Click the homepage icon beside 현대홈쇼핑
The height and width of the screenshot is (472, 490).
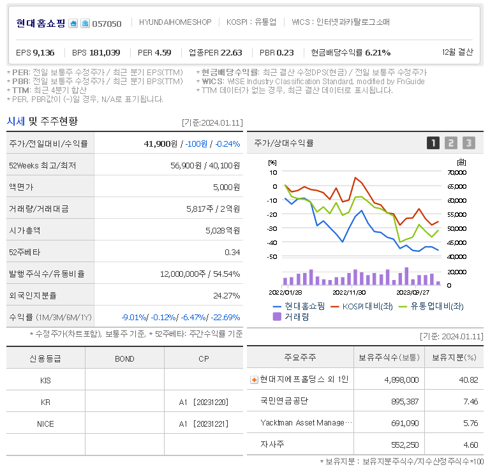point(73,24)
